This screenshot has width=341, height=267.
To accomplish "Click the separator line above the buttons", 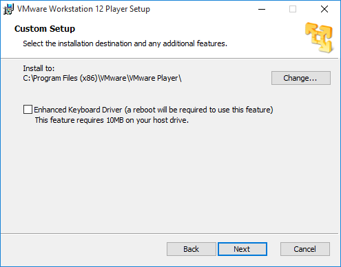I will pyautogui.click(x=169, y=234).
